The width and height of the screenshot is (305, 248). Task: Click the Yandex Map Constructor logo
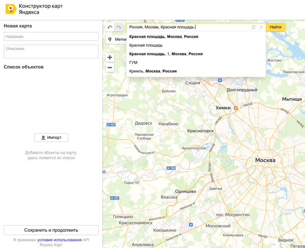pos(10,9)
